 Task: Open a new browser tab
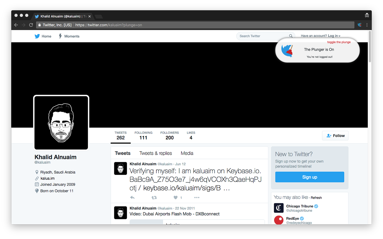pyautogui.click(x=99, y=16)
